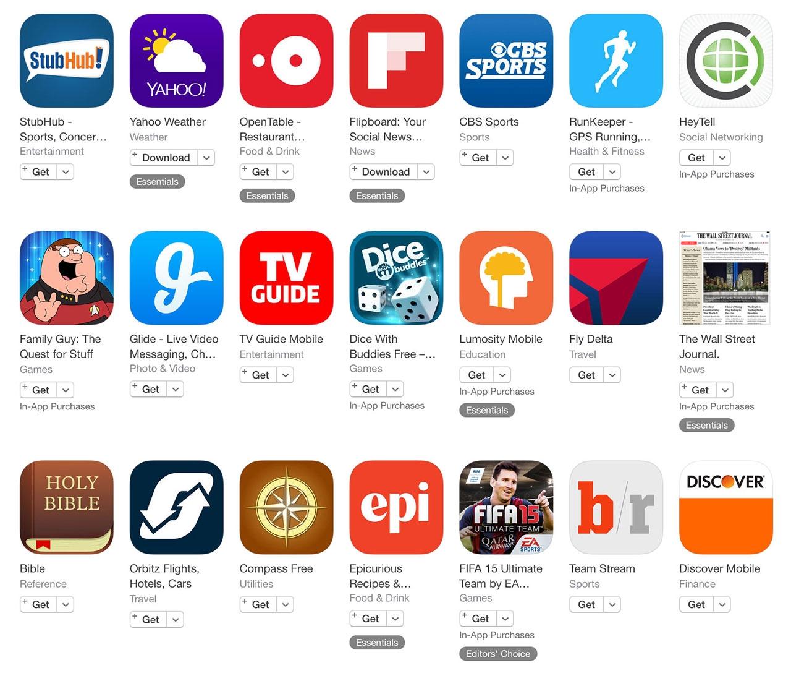The height and width of the screenshot is (681, 791).
Task: Get the HeyTell app
Action: 696,158
